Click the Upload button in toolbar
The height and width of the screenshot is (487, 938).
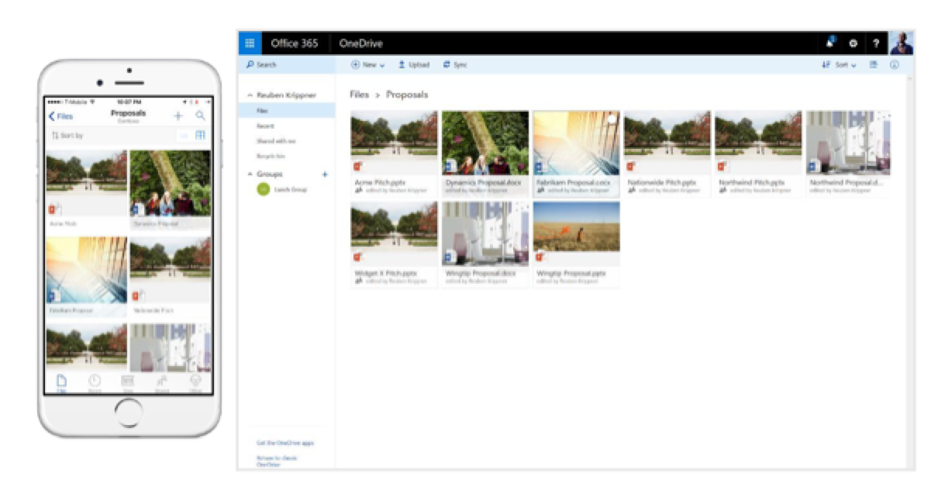413,65
